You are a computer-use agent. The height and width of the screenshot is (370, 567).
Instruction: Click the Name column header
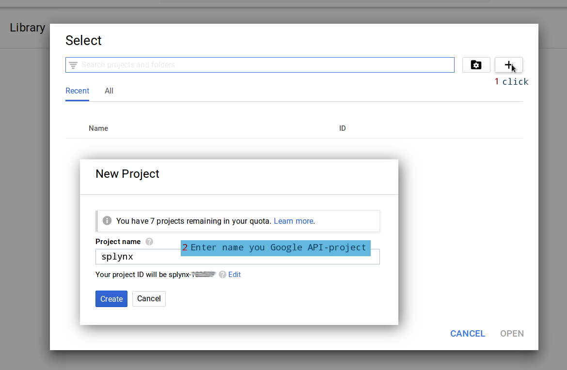coord(98,128)
